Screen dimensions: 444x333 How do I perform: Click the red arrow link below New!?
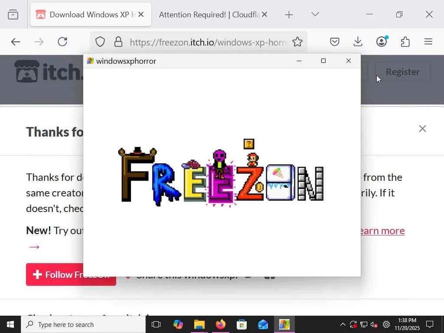34,247
